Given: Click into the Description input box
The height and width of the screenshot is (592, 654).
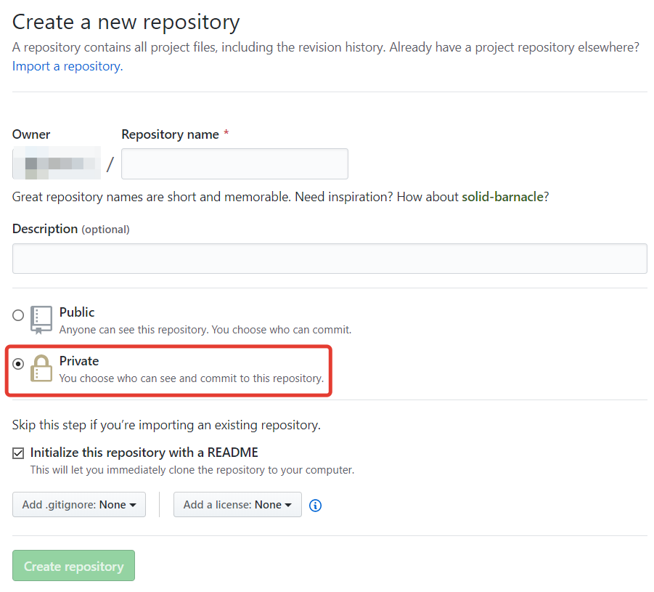Looking at the screenshot, I should pyautogui.click(x=330, y=259).
